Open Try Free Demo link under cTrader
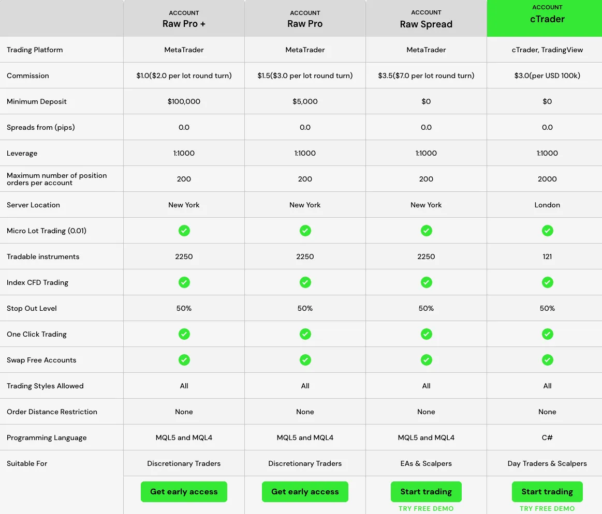602x514 pixels. (548, 509)
